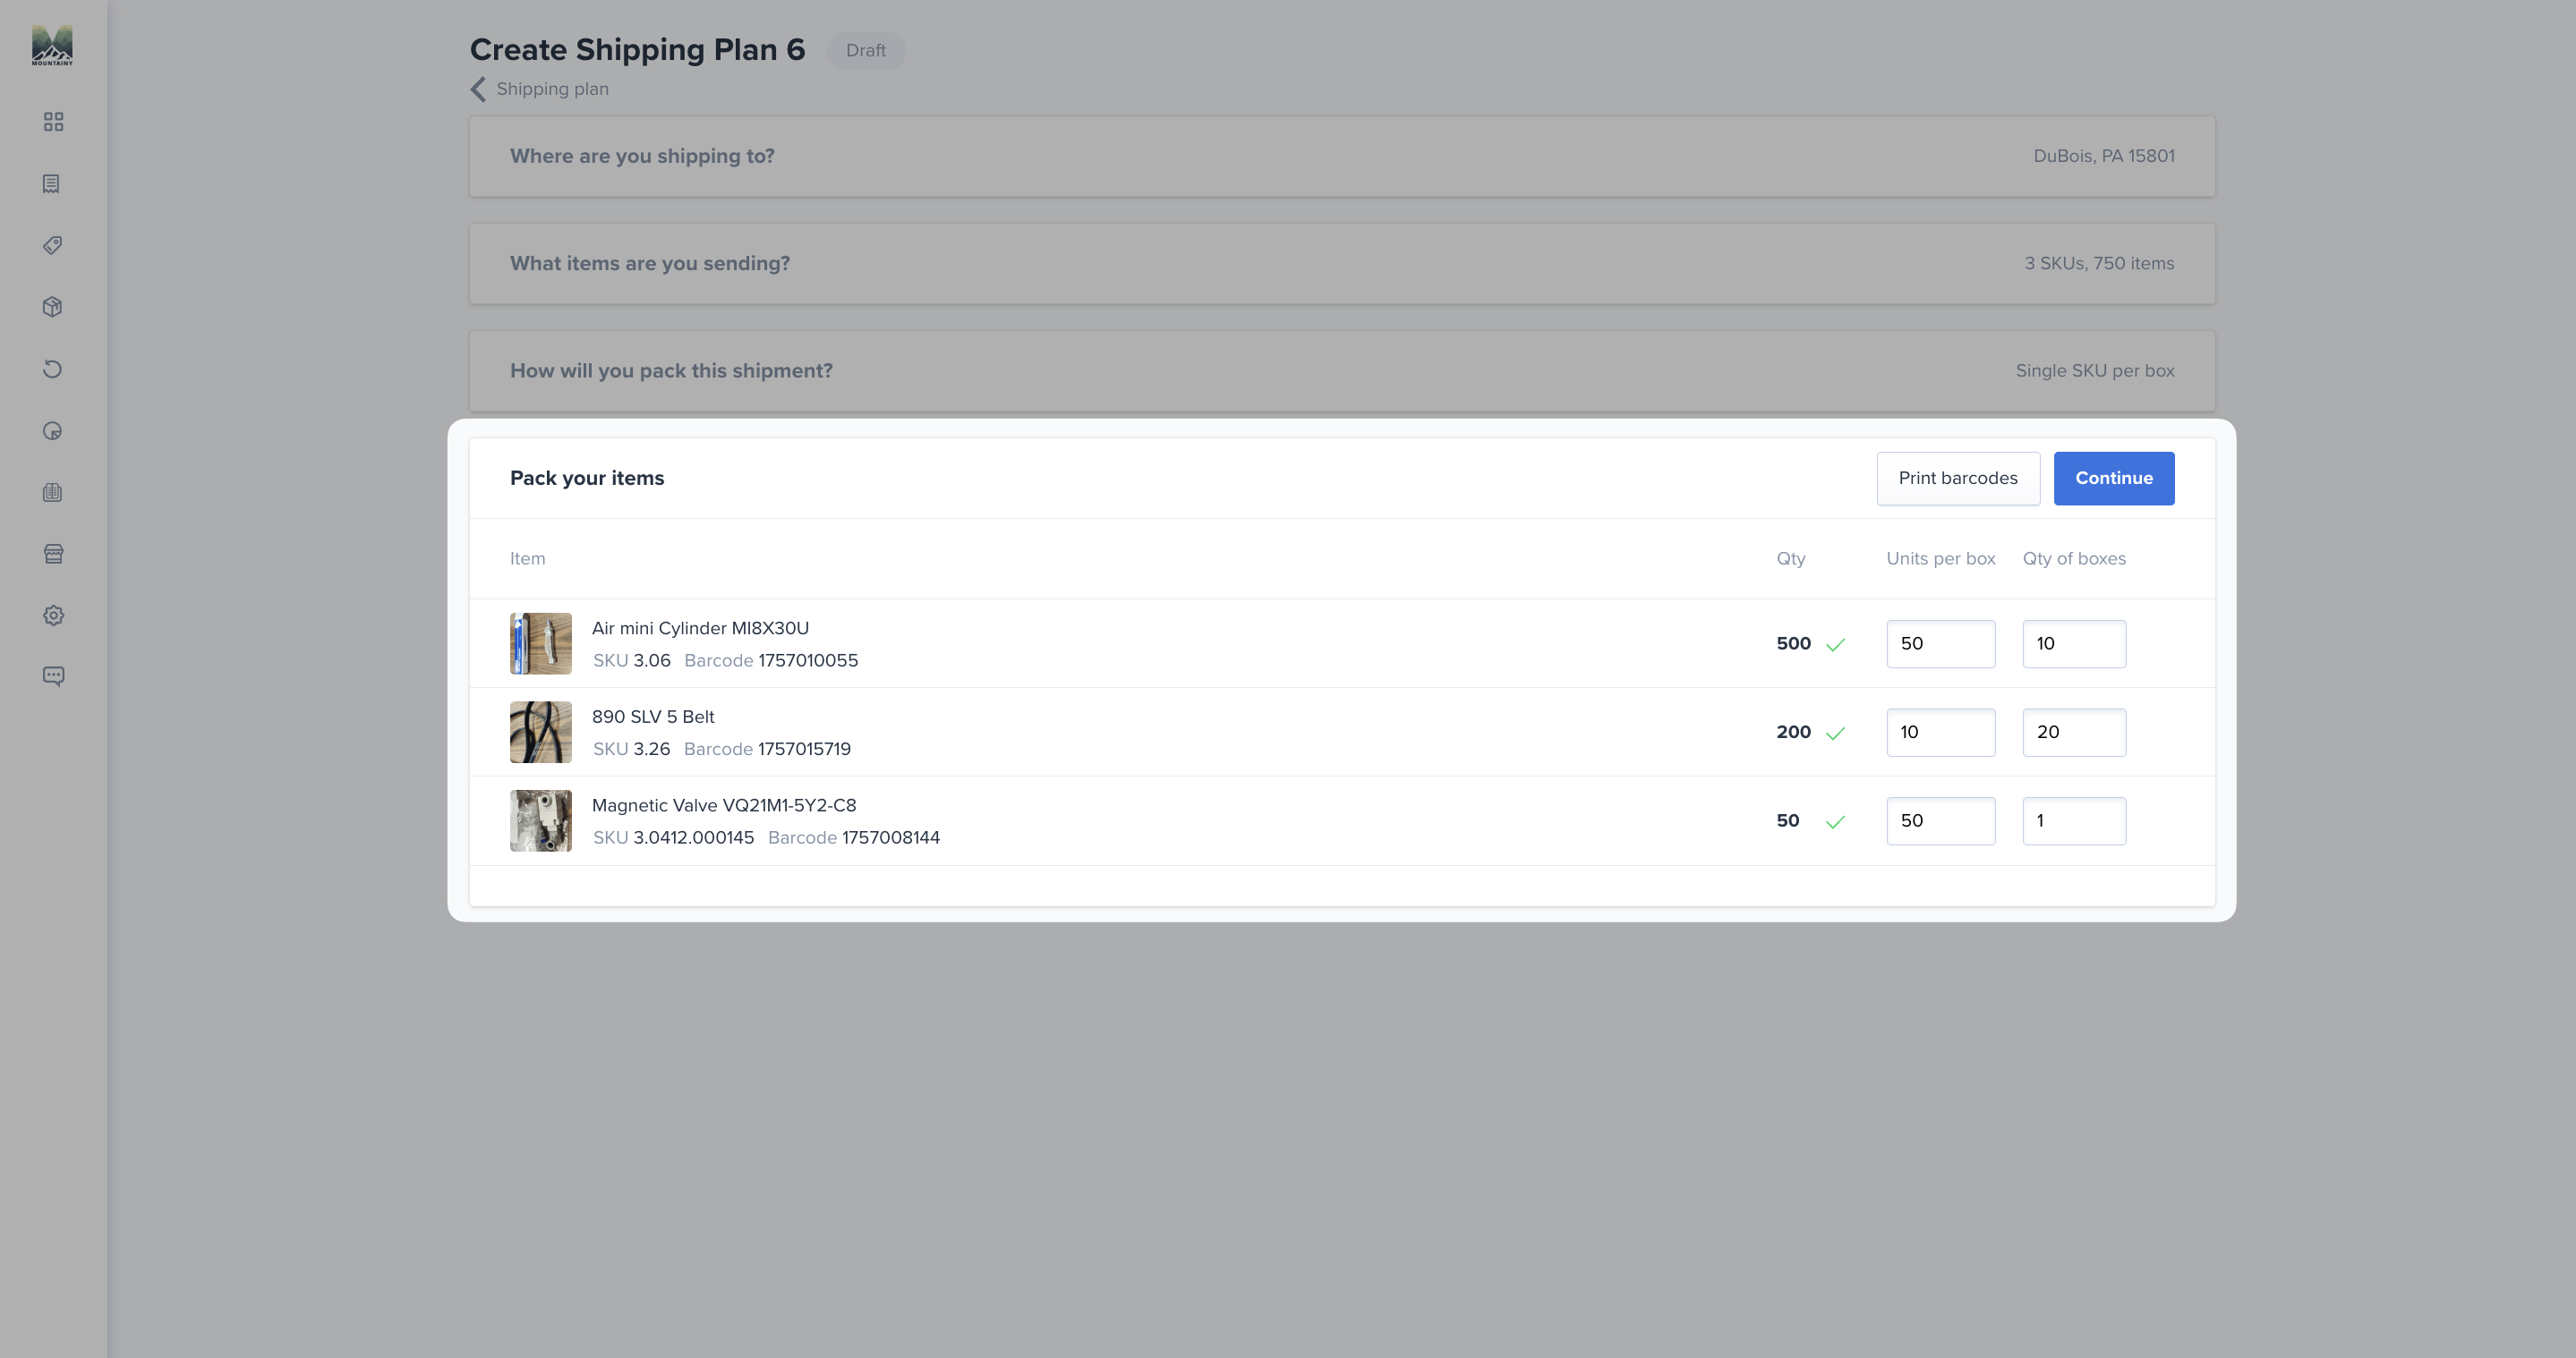Click 890 SLV 5 Belt product thumbnail
Viewport: 2576px width, 1358px height.
click(x=541, y=733)
